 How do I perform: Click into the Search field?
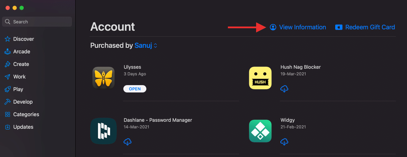pyautogui.click(x=37, y=22)
